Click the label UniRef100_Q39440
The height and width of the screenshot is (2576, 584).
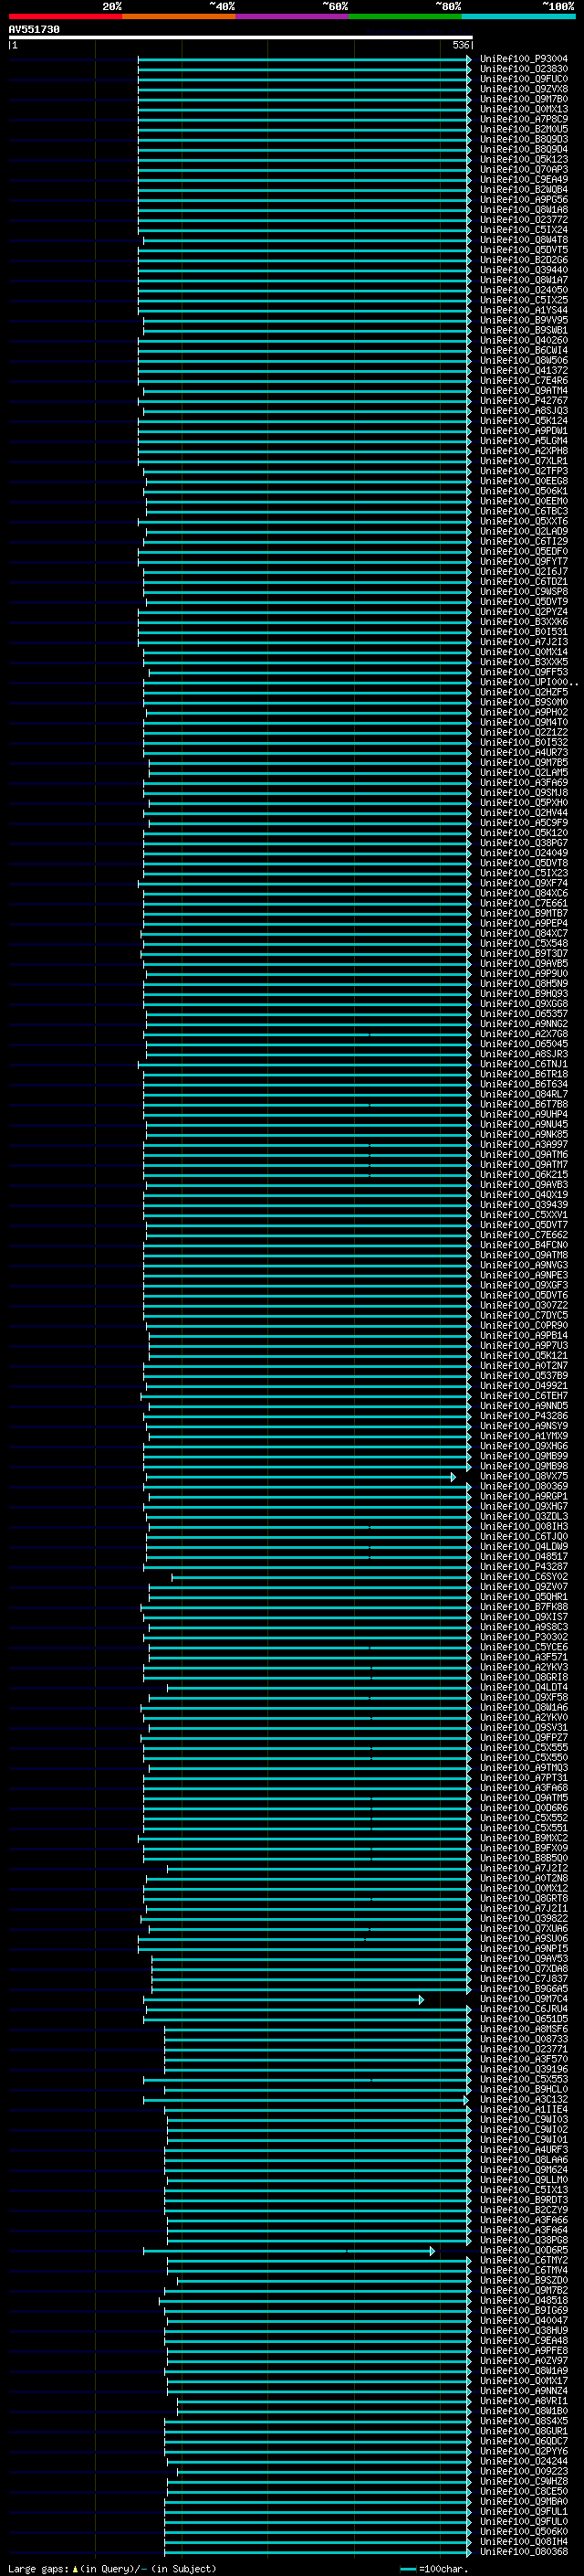click(524, 270)
